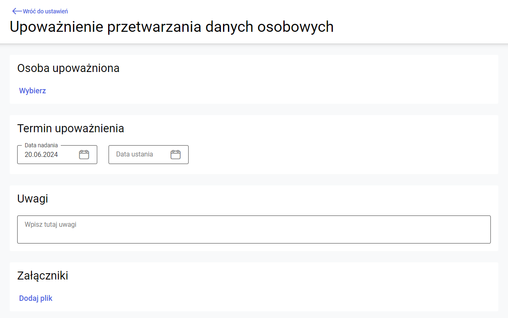Click the Załączniki section heading
This screenshot has height=318, width=508.
coord(43,276)
